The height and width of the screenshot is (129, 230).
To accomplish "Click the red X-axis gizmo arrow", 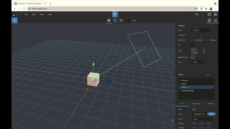I will (x=87, y=89).
